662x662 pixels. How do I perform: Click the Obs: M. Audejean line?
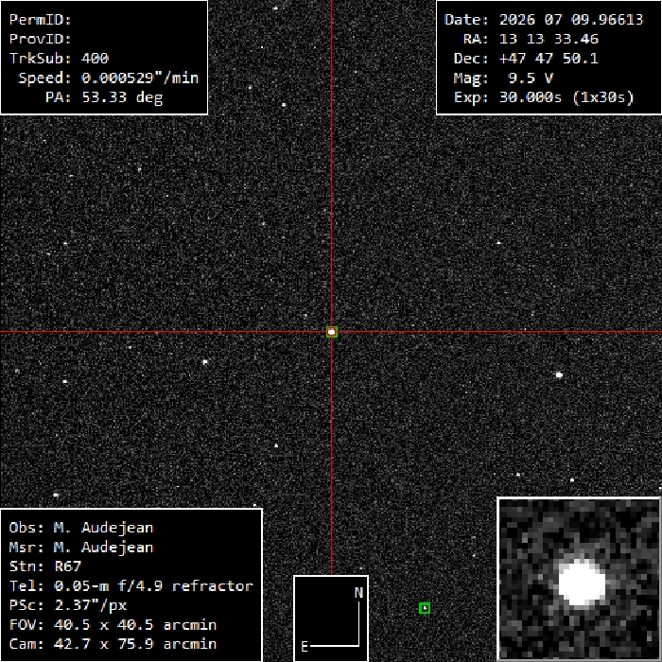pyautogui.click(x=81, y=528)
